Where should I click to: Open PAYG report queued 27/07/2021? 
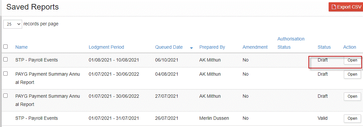point(352,96)
